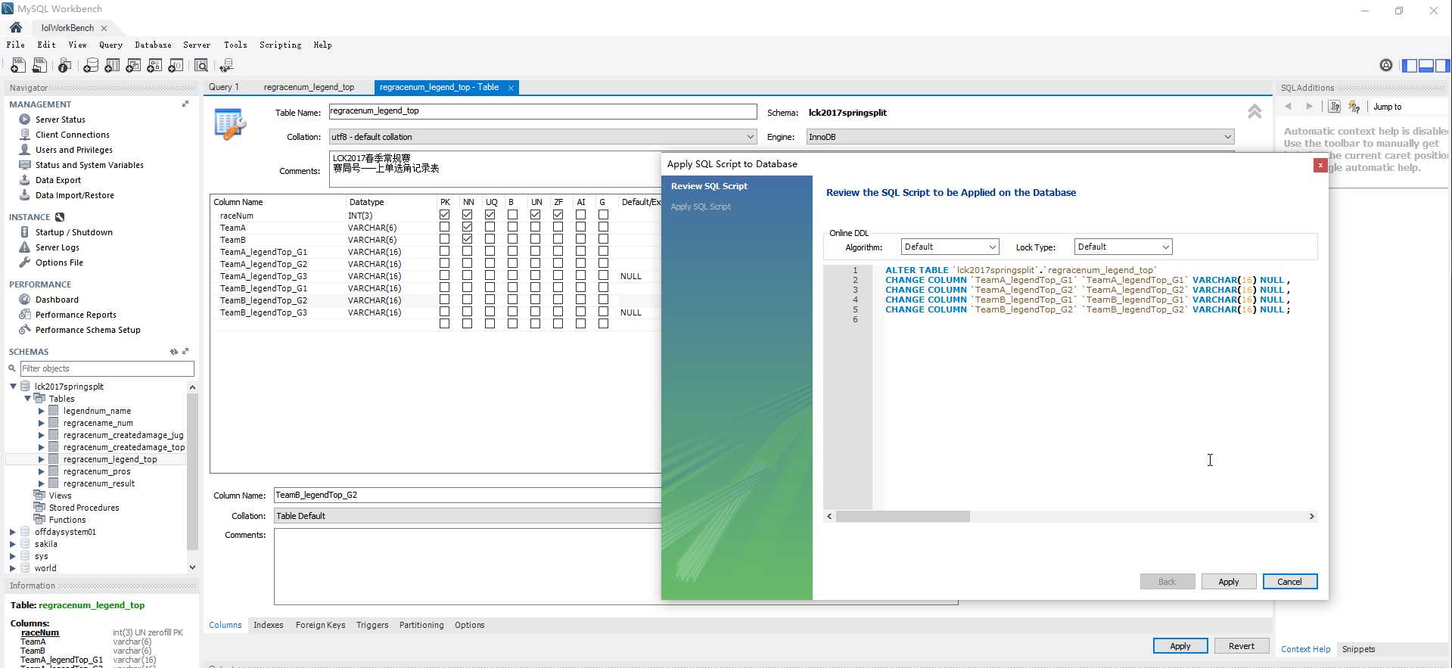Image resolution: width=1452 pixels, height=668 pixels.
Task: Open the Dashboard under Performance
Action: click(x=57, y=300)
